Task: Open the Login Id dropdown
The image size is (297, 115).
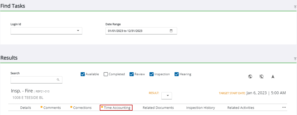Action: click(46, 31)
